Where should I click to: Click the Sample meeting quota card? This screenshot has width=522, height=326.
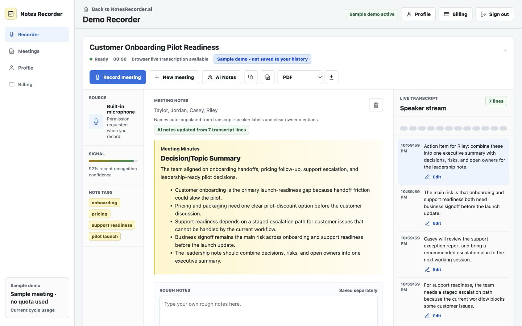[x=37, y=298]
